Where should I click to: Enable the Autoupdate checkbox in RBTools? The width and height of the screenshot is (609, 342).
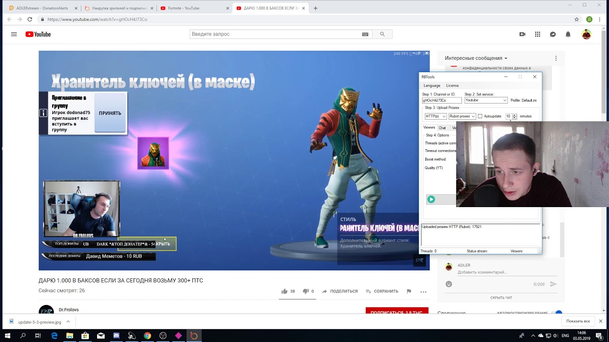[x=480, y=116]
